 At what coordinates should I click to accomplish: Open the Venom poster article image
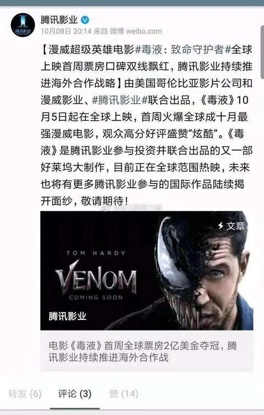(x=147, y=270)
